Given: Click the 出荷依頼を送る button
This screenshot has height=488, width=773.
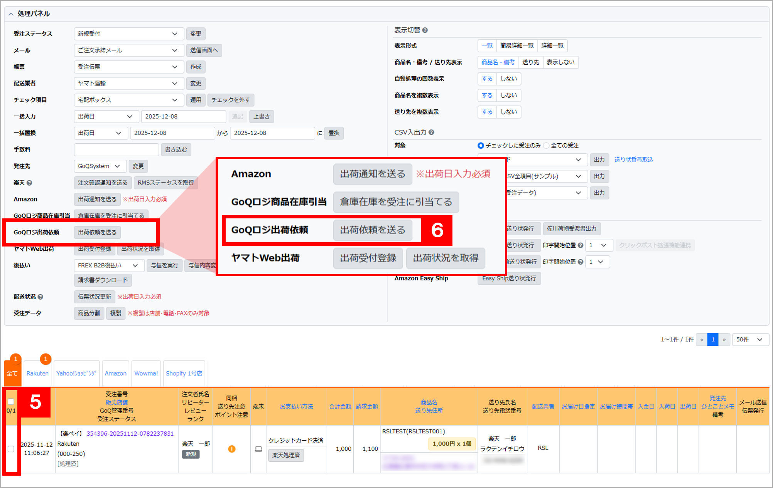Looking at the screenshot, I should [97, 232].
